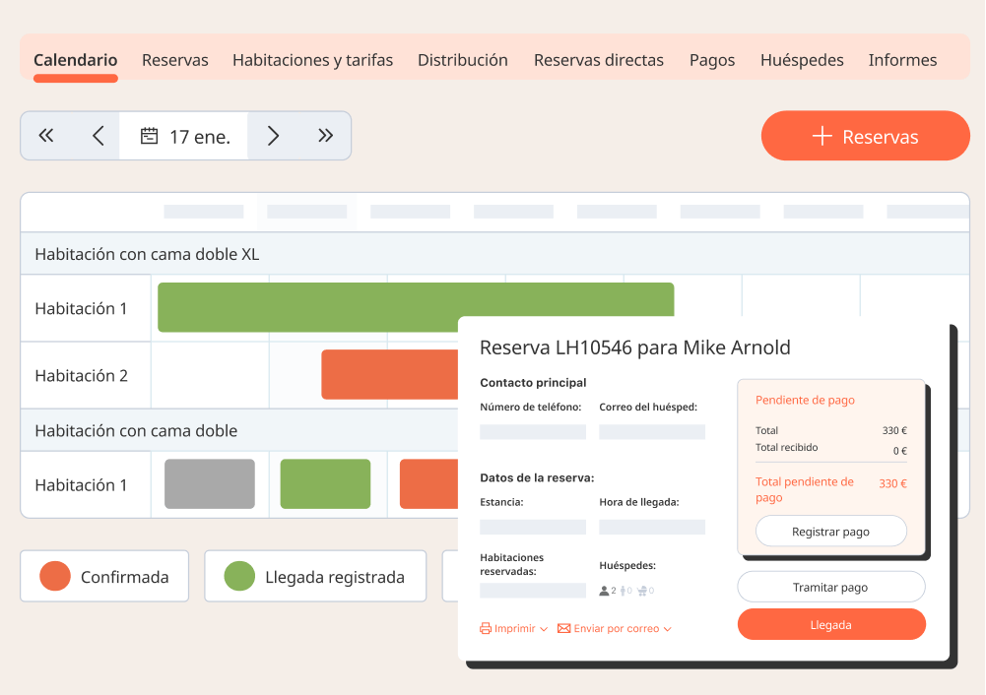Click the adult guests icon under Huéspedes

click(x=605, y=591)
